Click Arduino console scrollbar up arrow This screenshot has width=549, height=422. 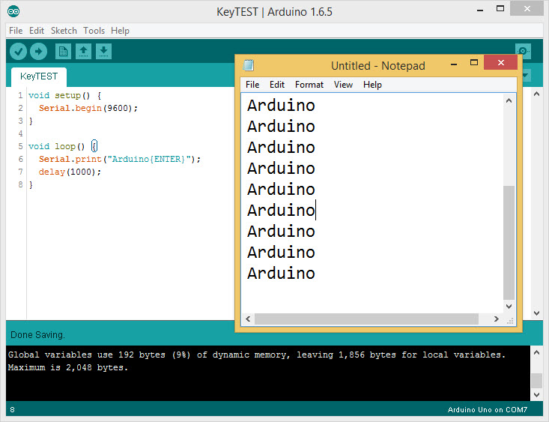click(x=536, y=352)
